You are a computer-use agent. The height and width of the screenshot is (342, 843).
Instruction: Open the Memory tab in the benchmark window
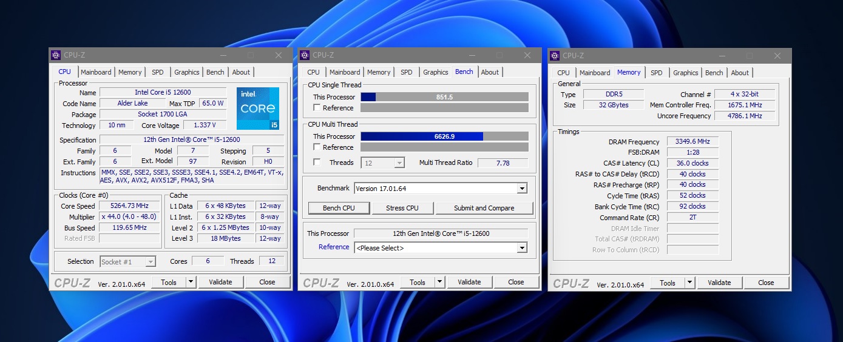click(379, 72)
